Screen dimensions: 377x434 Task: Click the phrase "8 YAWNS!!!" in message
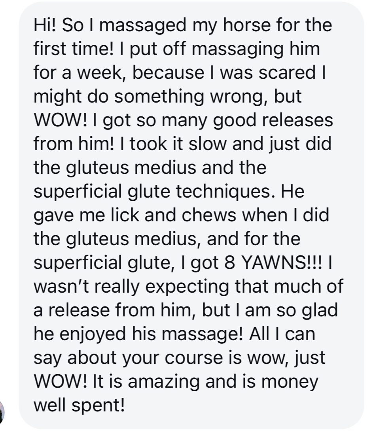point(273,263)
